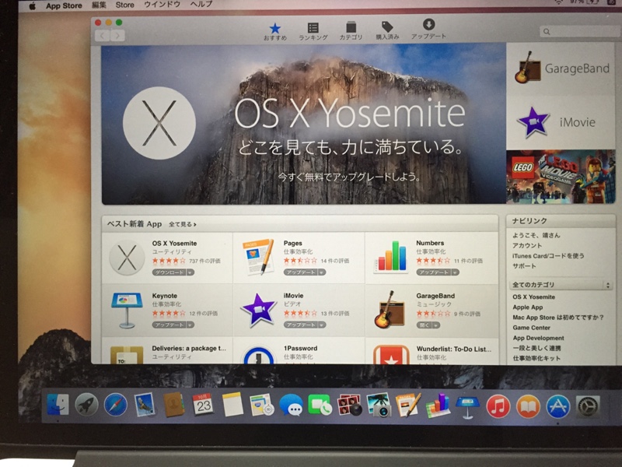Click the 開く button for GarageBand
Screen dimensions: 622x467
[x=424, y=325]
